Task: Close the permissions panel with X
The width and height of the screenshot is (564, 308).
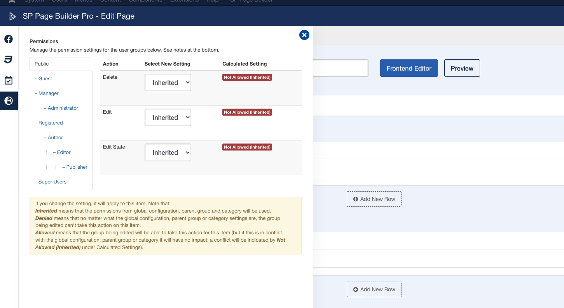Action: click(x=304, y=35)
